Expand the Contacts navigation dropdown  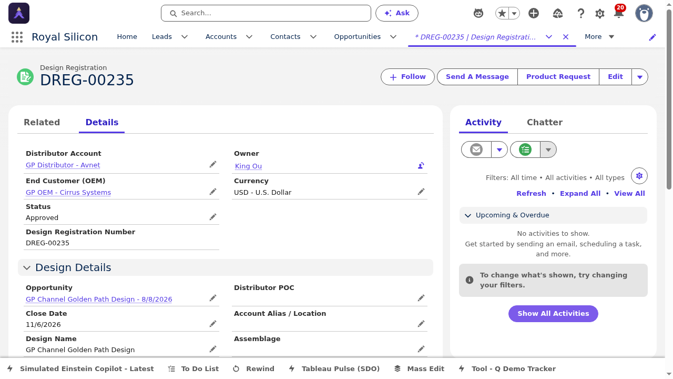coord(313,37)
